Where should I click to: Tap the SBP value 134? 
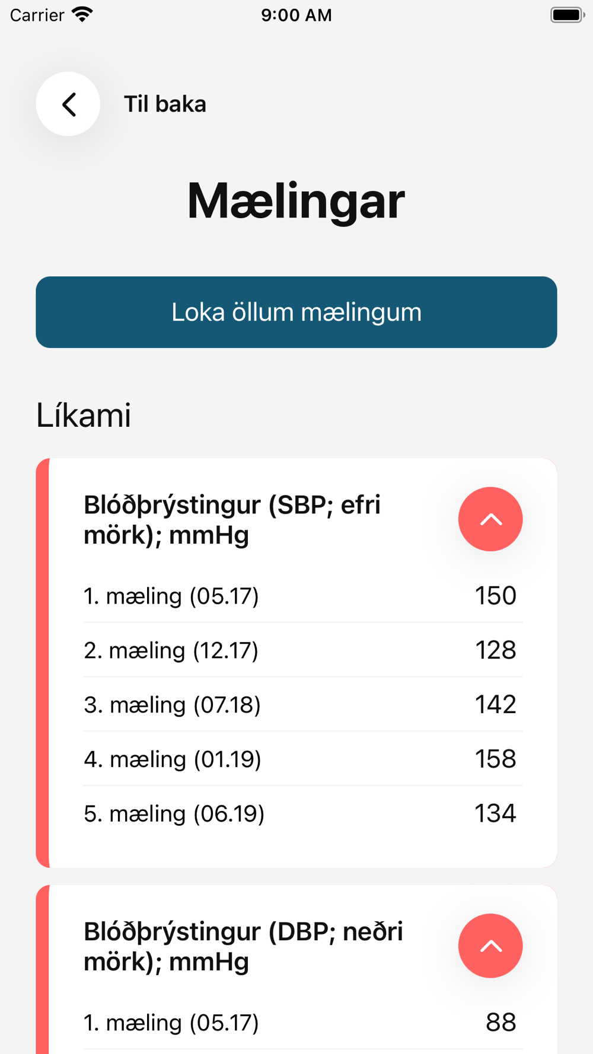tap(495, 814)
